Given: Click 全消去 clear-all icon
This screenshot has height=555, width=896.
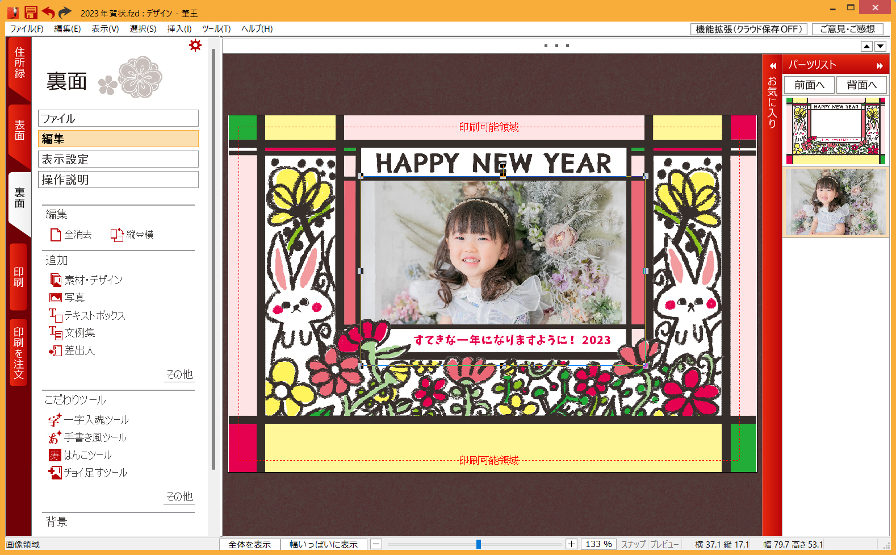Looking at the screenshot, I should (x=56, y=235).
